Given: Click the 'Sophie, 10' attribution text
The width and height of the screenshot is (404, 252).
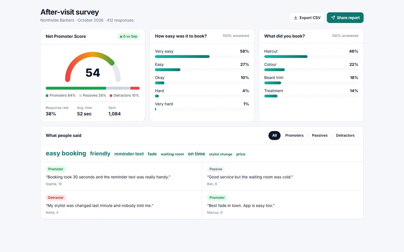Looking at the screenshot, I should 53,184.
